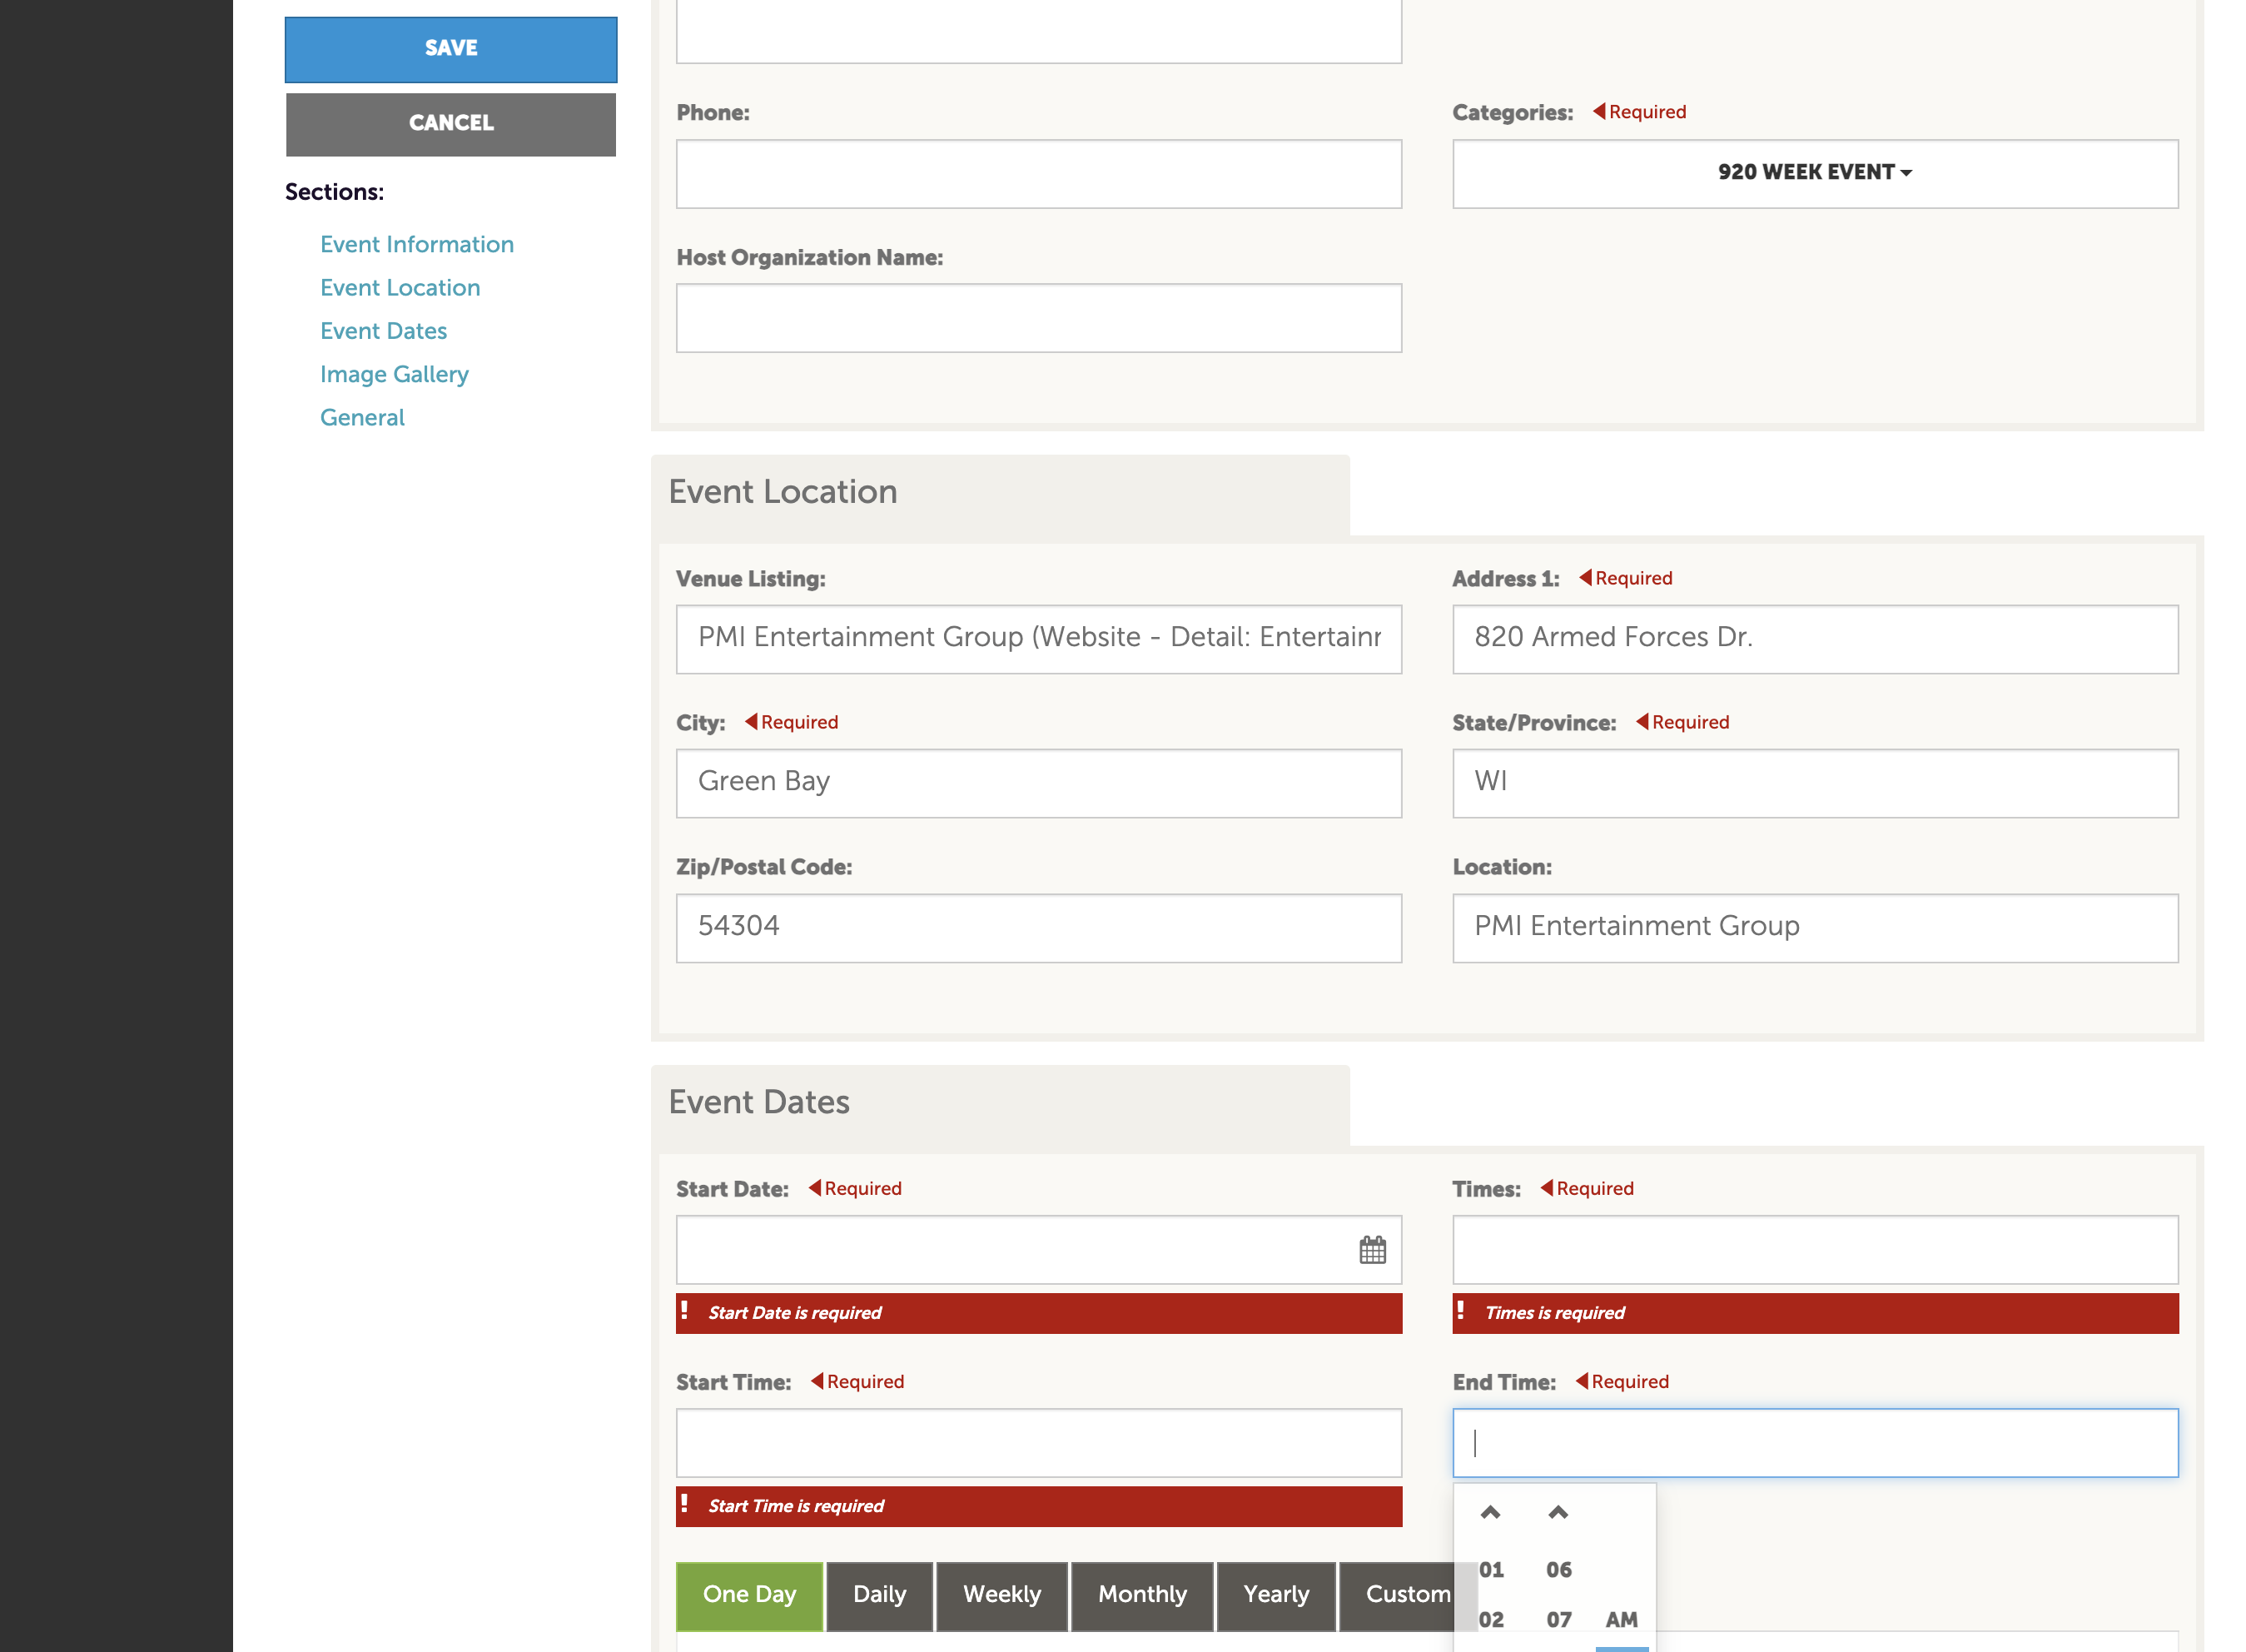Pick minute 07 in the time picker
2246x1652 pixels.
tap(1558, 1620)
